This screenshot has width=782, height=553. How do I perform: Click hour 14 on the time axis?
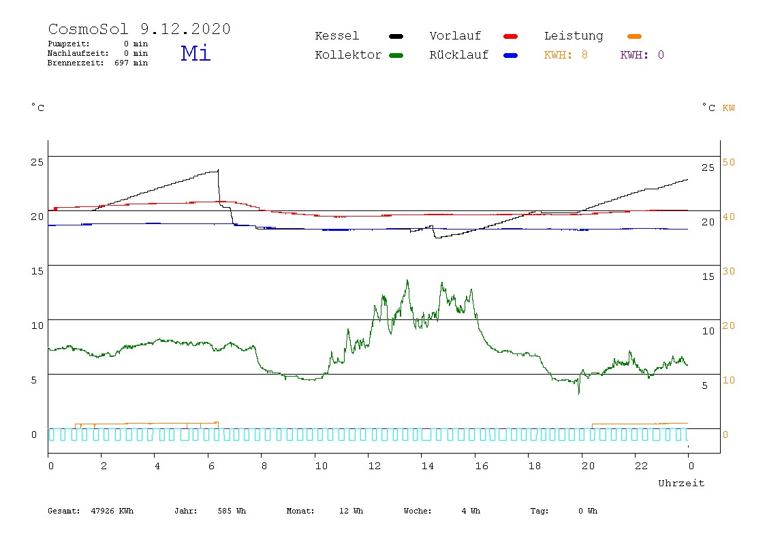(x=428, y=466)
